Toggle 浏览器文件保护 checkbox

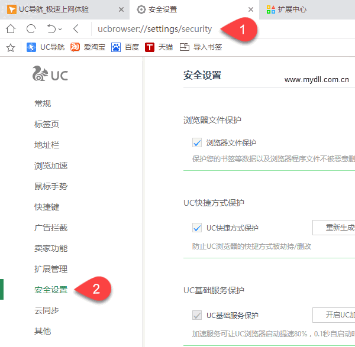point(197,142)
